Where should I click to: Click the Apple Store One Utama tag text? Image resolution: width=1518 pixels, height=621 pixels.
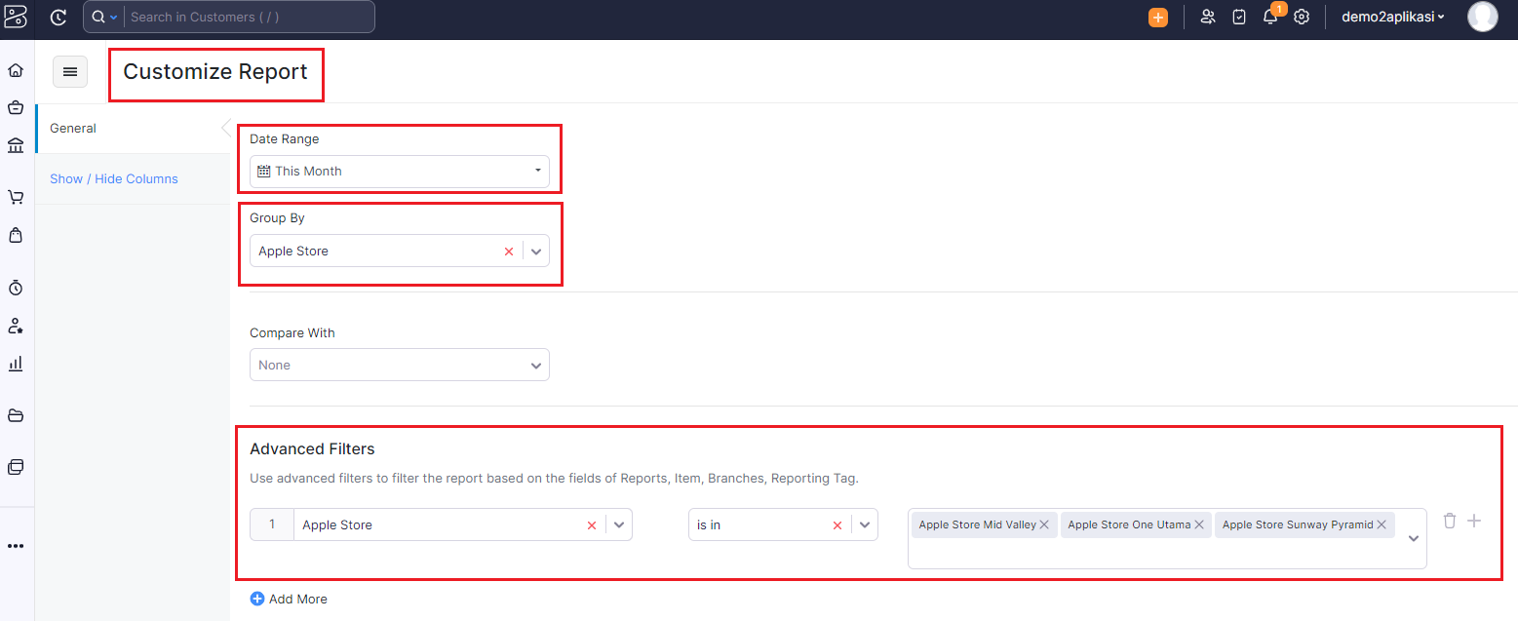[x=1129, y=524]
